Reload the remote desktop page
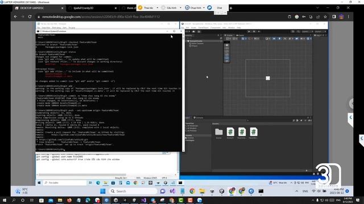 [x=30, y=16]
